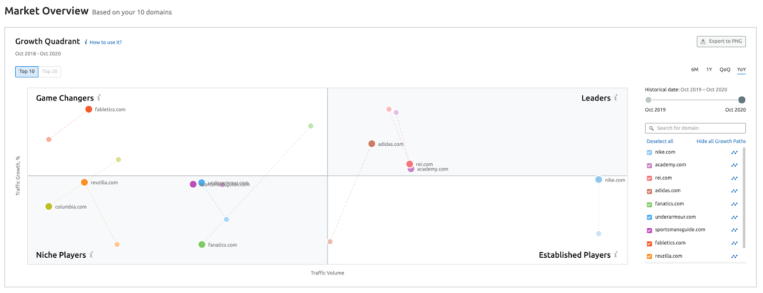Select the QoQ time period
Image resolution: width=763 pixels, height=293 pixels.
point(725,70)
